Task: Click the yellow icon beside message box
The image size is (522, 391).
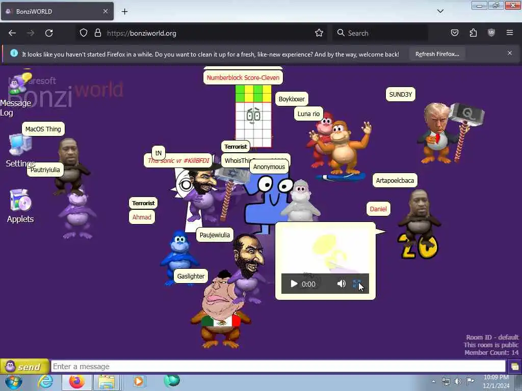Action: click(515, 367)
